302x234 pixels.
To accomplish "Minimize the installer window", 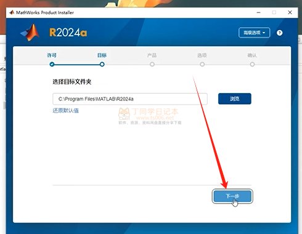I will click(259, 12).
